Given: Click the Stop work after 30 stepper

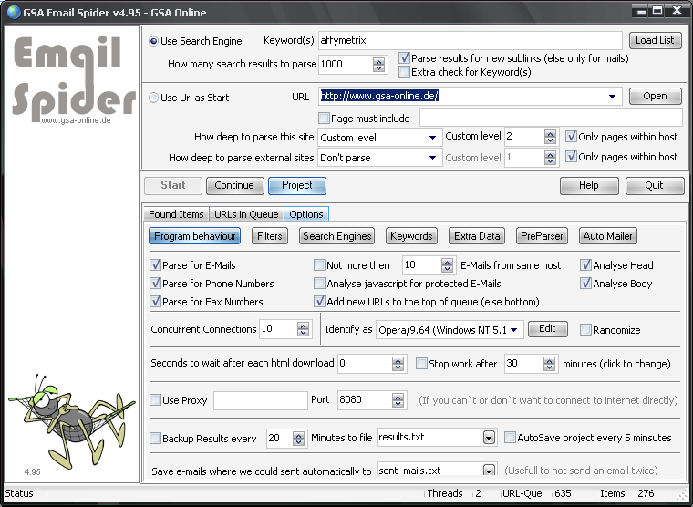Looking at the screenshot, I should click(549, 364).
